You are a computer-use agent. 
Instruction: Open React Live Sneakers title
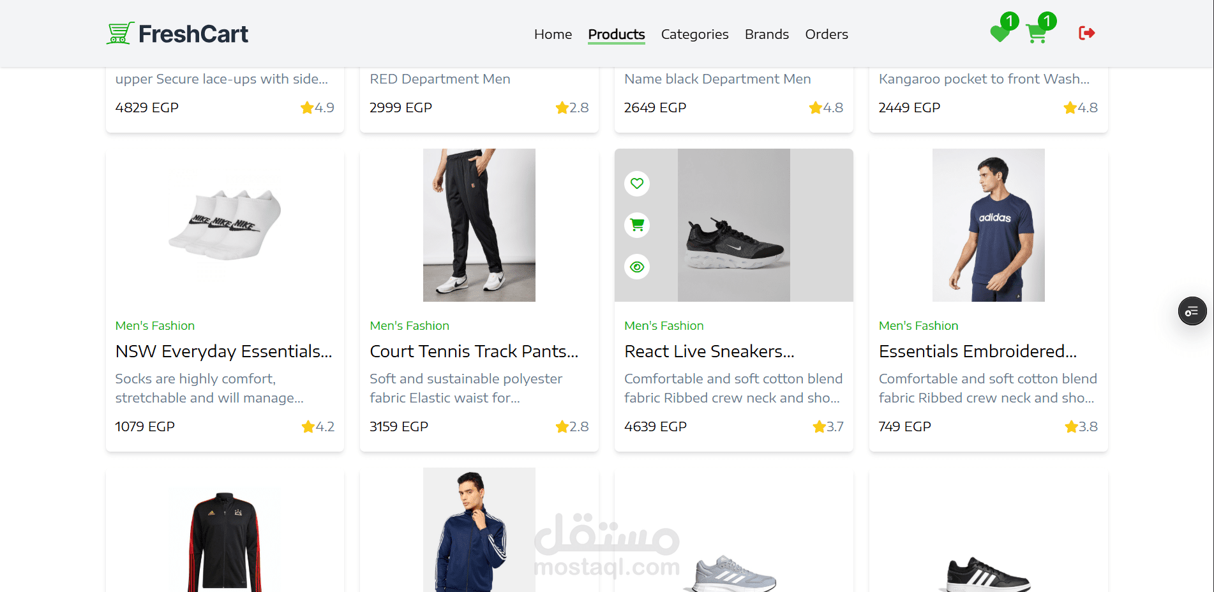click(x=709, y=352)
